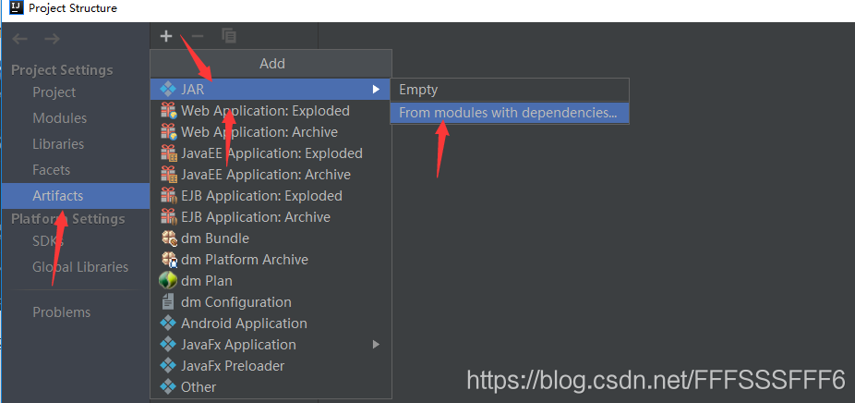Click the forward navigation arrow
855x403 pixels.
52,39
